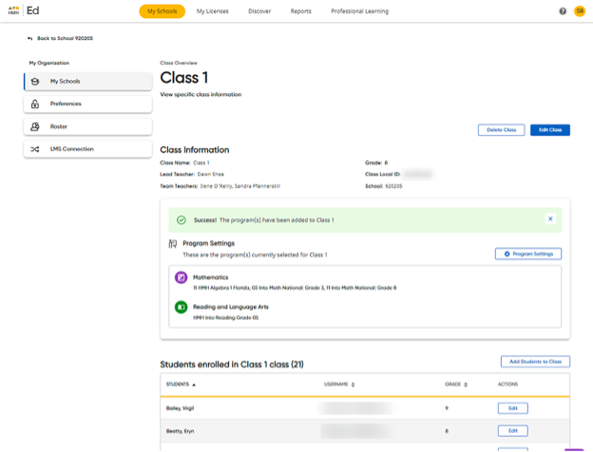Open the SB user profile avatar
Viewport: 593px width, 452px height.
click(580, 11)
